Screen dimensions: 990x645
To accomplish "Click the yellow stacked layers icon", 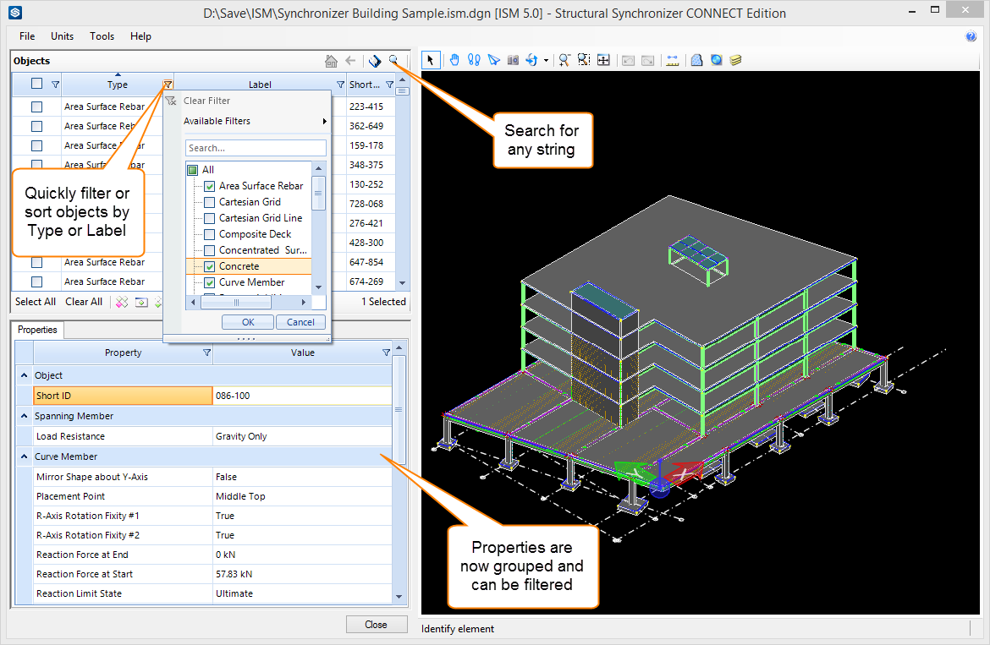I will [x=736, y=60].
